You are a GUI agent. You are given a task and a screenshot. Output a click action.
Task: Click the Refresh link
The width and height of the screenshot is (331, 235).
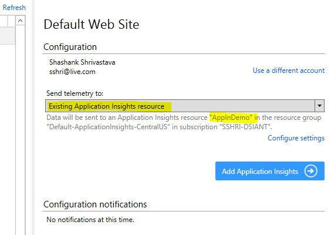[x=14, y=8]
